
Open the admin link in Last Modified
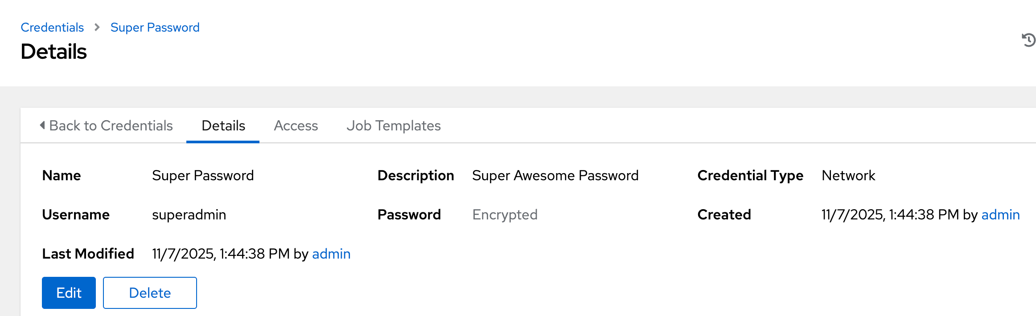click(331, 254)
